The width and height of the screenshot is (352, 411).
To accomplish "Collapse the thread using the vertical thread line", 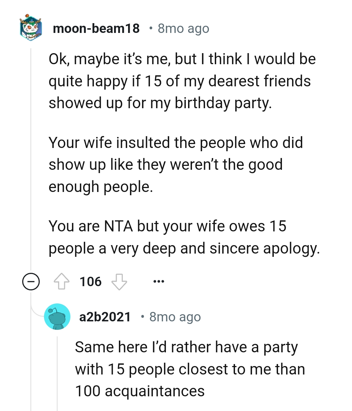I will (x=31, y=163).
